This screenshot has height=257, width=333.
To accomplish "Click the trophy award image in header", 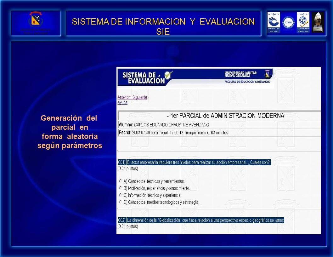I will click(318, 22).
